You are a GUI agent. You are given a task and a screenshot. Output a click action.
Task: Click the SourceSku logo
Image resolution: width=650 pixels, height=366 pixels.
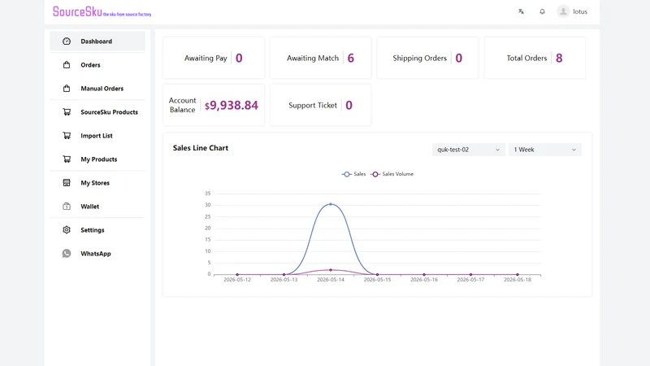point(102,11)
